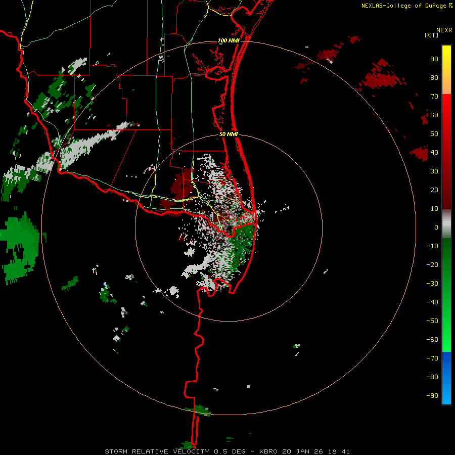455x455 pixels.
Task: Select the positive 70 value on the velocity scale
Action: (434, 97)
